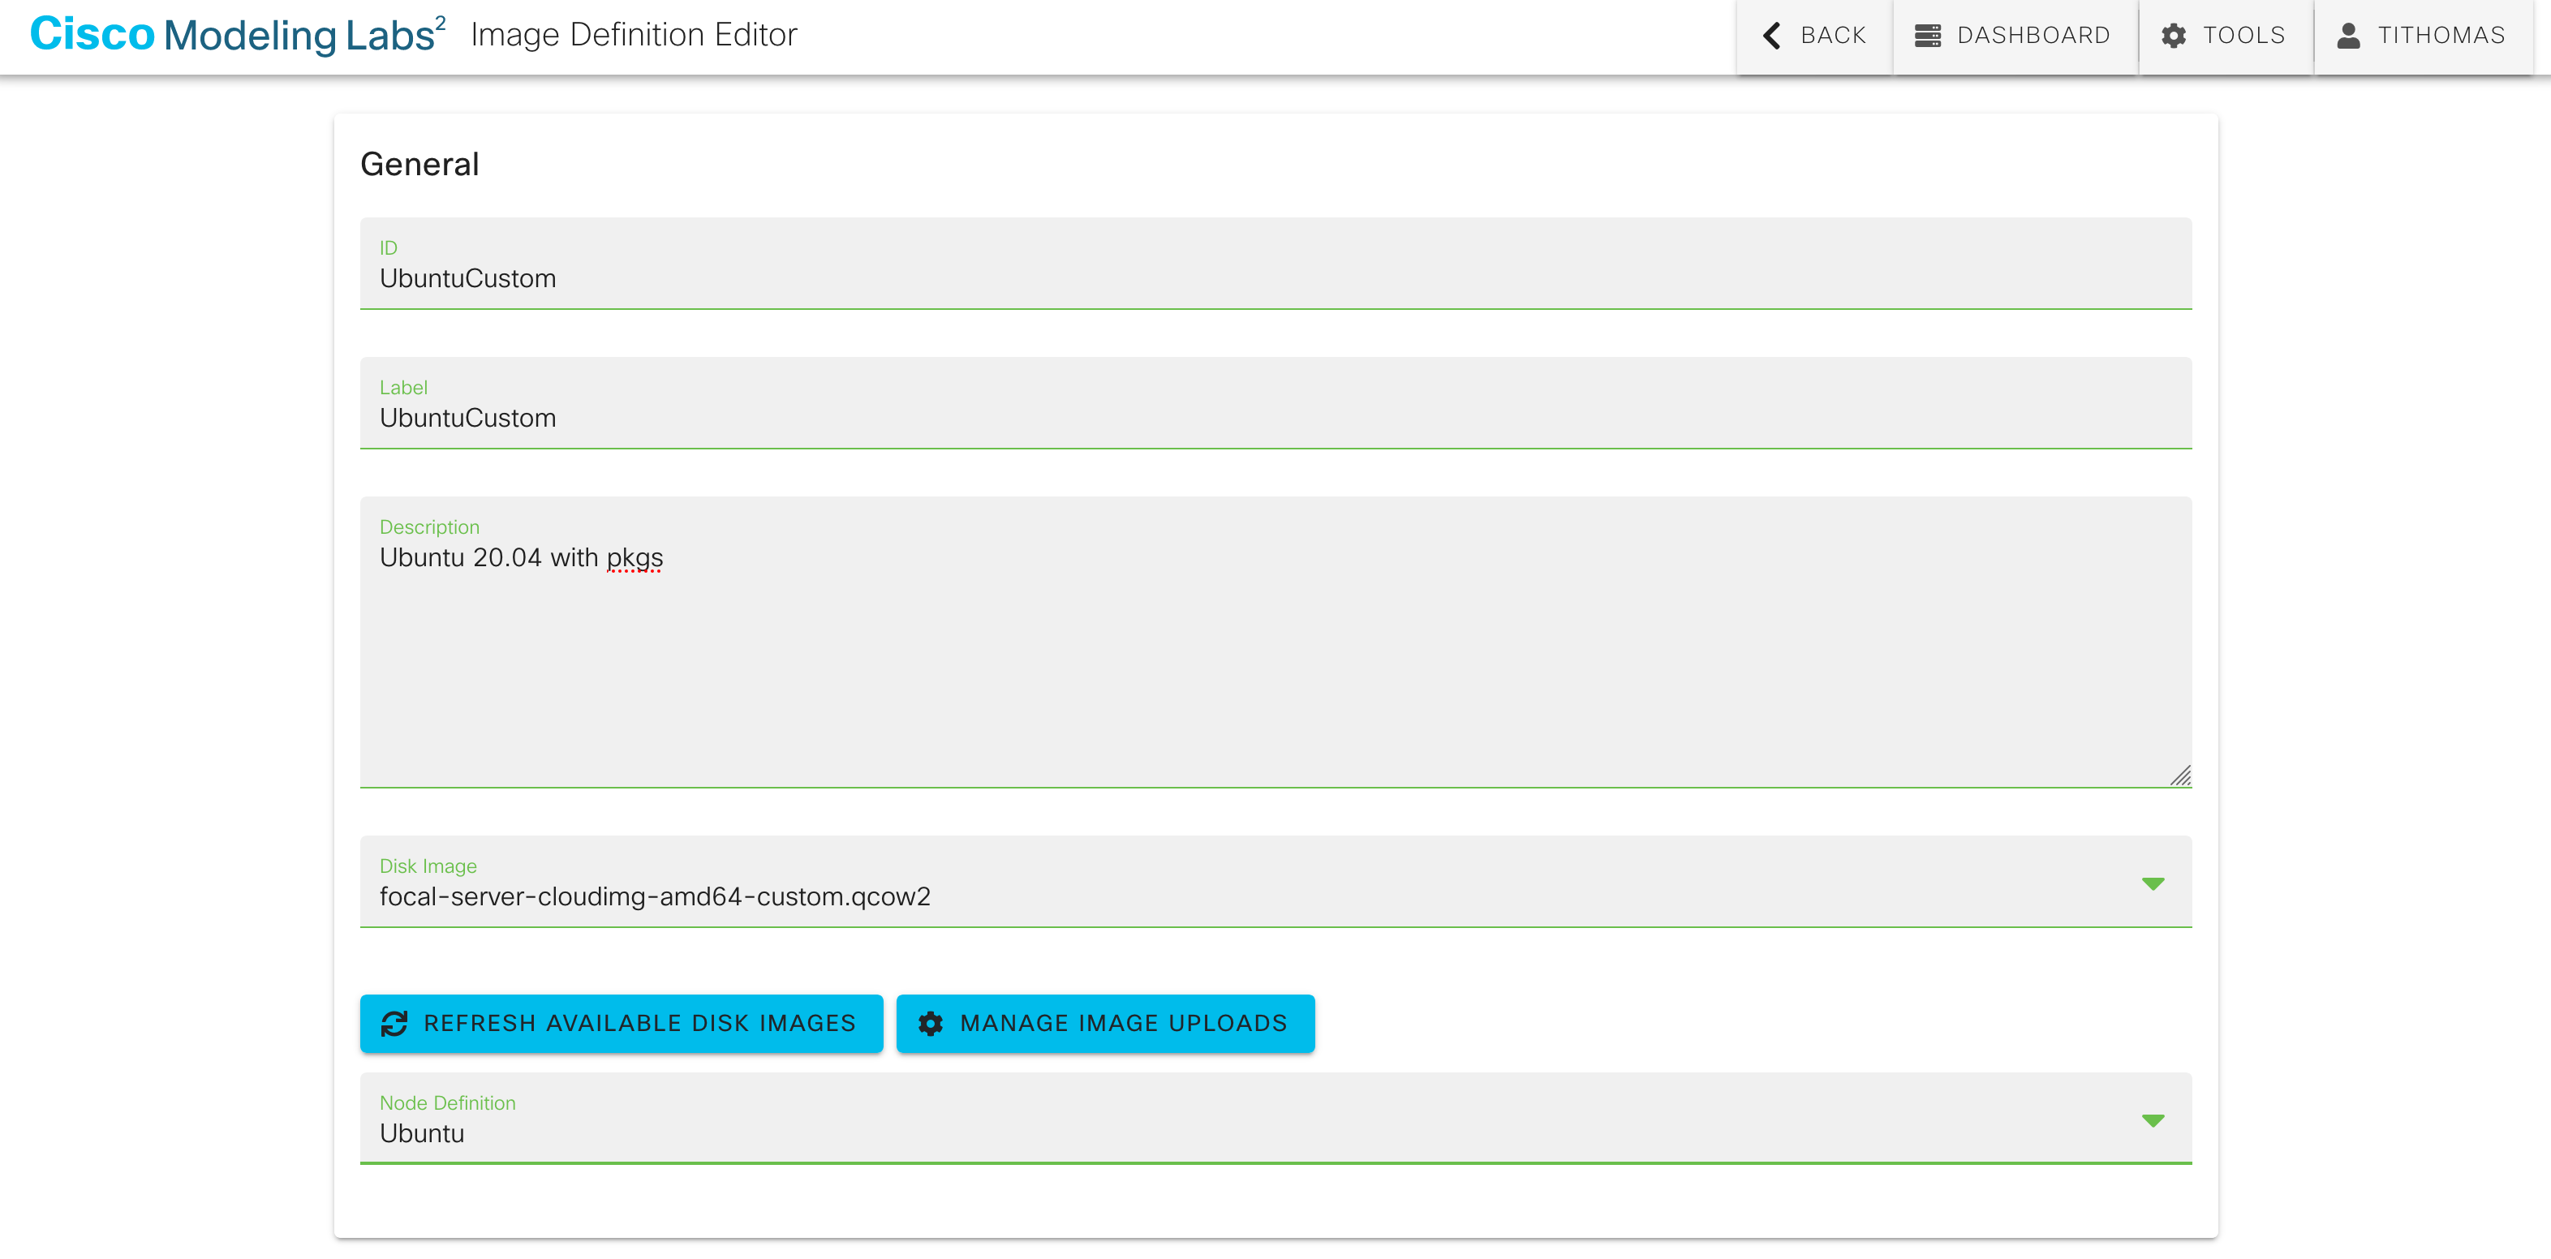Screen dimensions: 2551x1259
Task: Click the user profile person icon
Action: point(2348,36)
